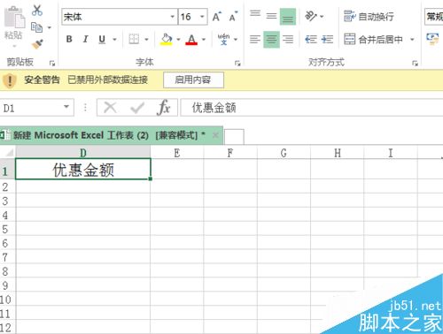Open the Borders dropdown arrow

(x=146, y=39)
